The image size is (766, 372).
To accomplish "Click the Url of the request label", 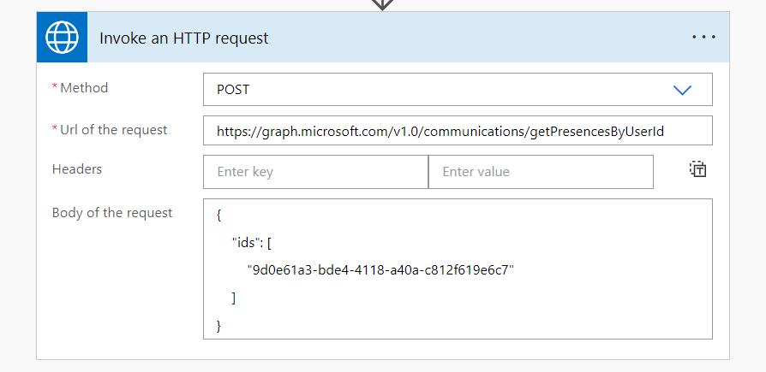I will (x=113, y=130).
